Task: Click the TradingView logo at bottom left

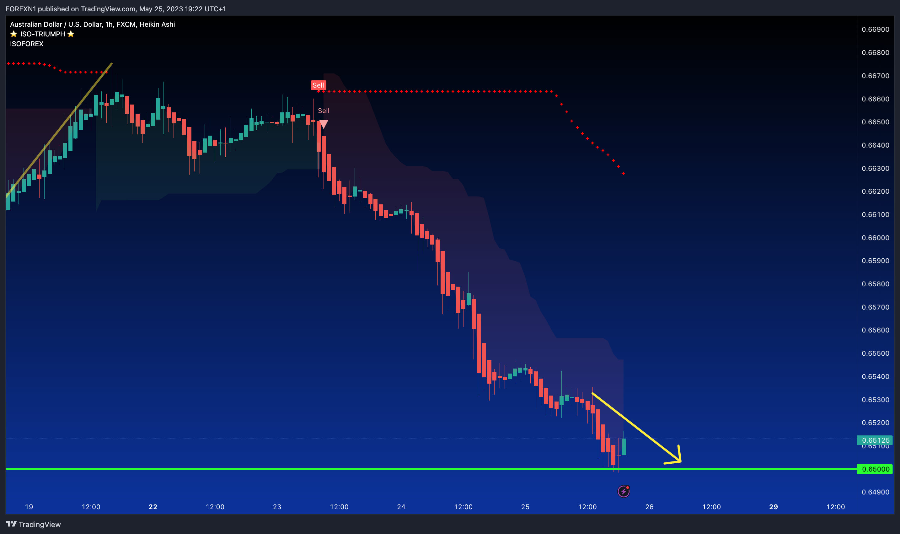Action: pyautogui.click(x=33, y=524)
